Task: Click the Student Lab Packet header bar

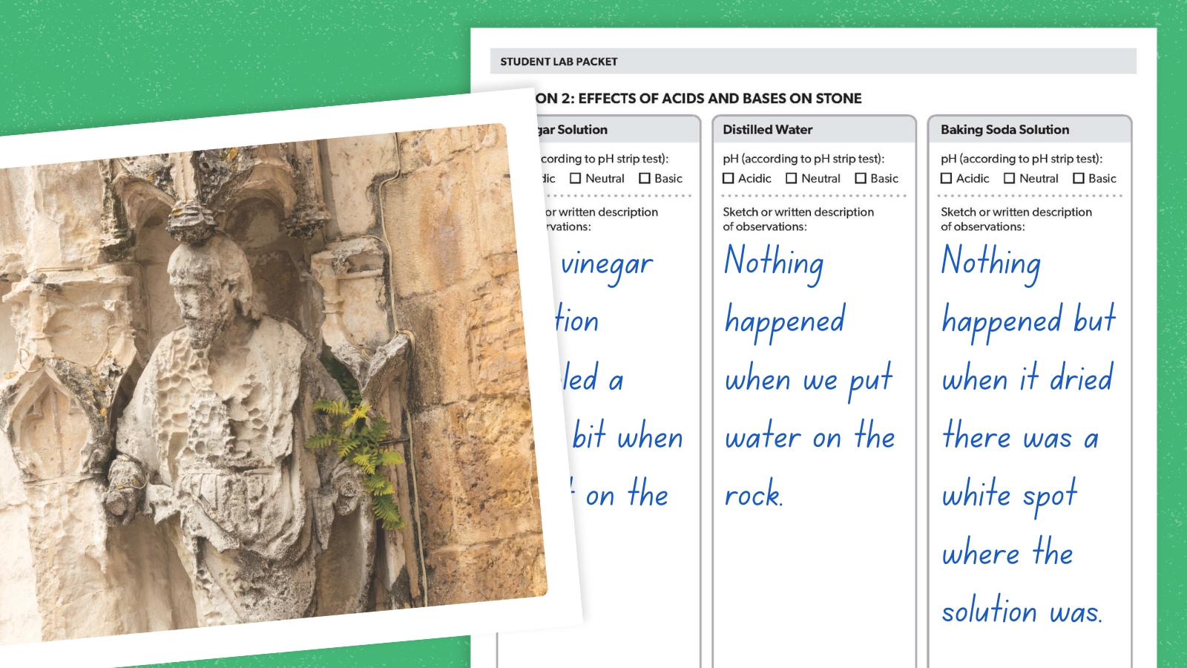Action: [x=812, y=62]
